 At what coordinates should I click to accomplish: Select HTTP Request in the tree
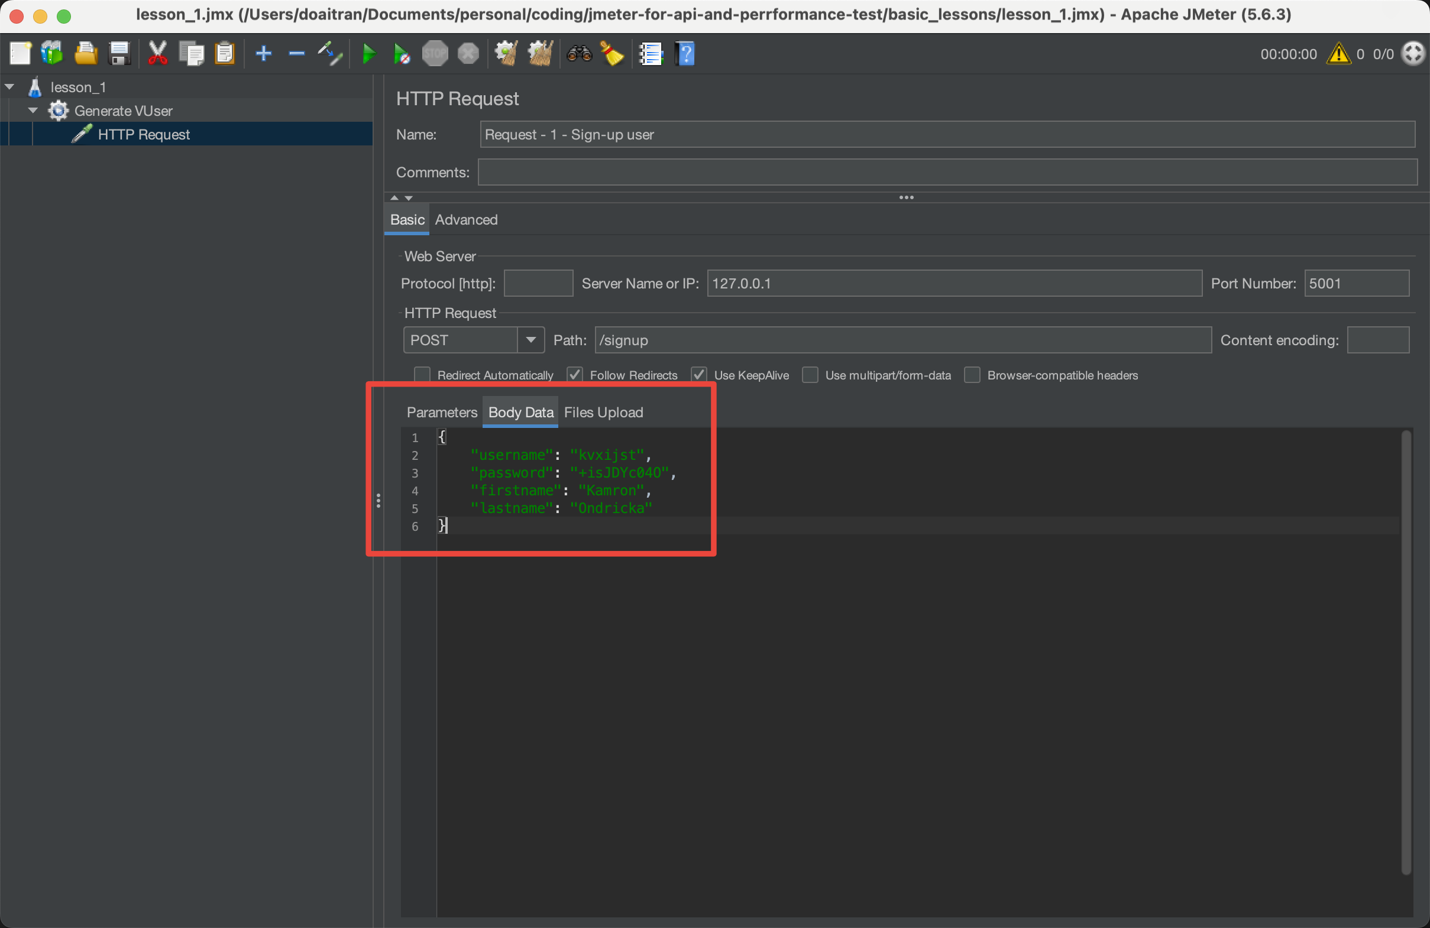pyautogui.click(x=144, y=134)
